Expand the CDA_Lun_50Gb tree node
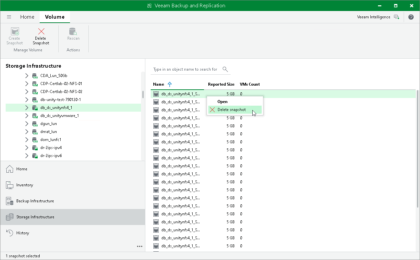 point(27,76)
